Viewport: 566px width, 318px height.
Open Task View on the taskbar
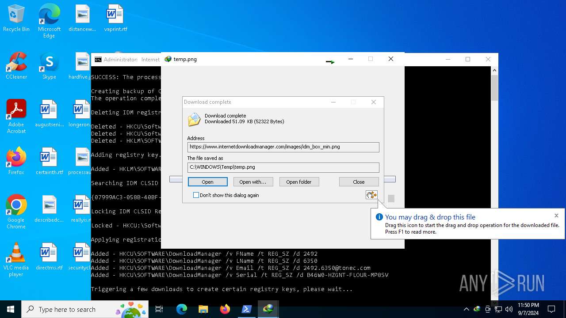(159, 309)
